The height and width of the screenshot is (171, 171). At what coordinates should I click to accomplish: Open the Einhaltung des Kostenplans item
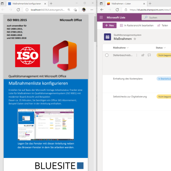(x=128, y=79)
